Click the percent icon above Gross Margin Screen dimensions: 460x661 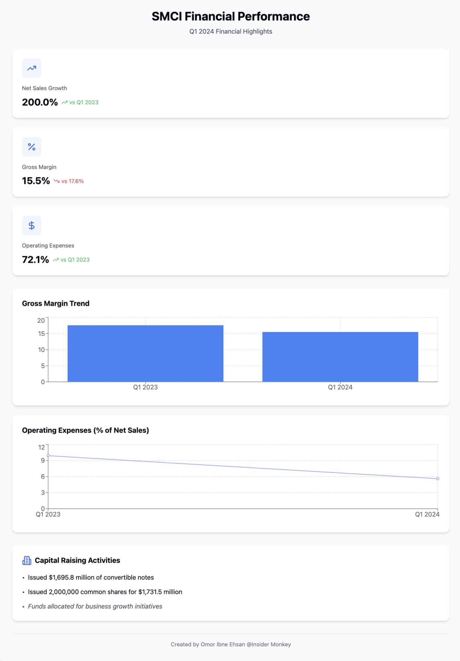[32, 147]
